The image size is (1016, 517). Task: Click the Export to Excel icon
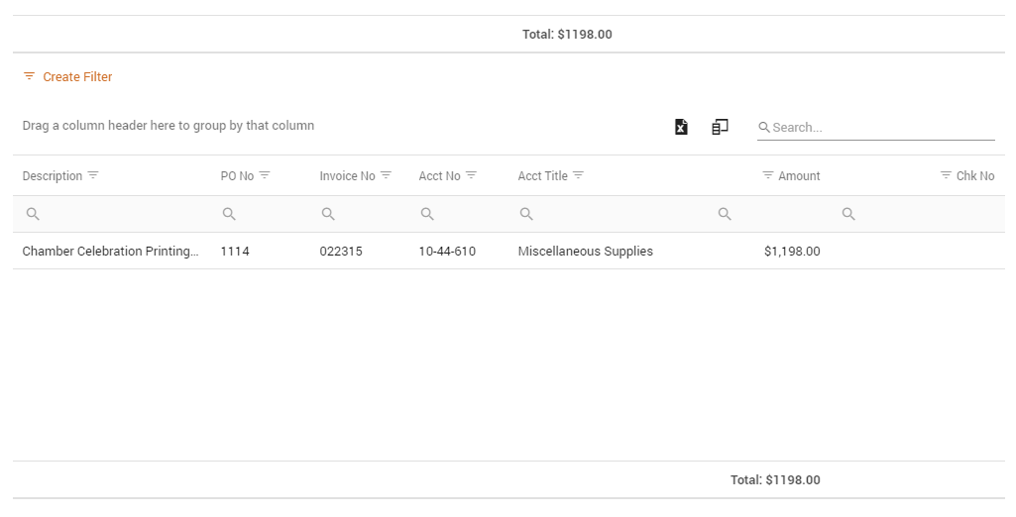click(681, 127)
